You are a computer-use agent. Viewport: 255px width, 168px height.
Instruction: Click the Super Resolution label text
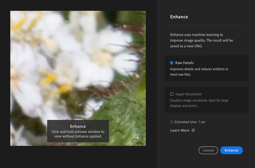coord(188,94)
